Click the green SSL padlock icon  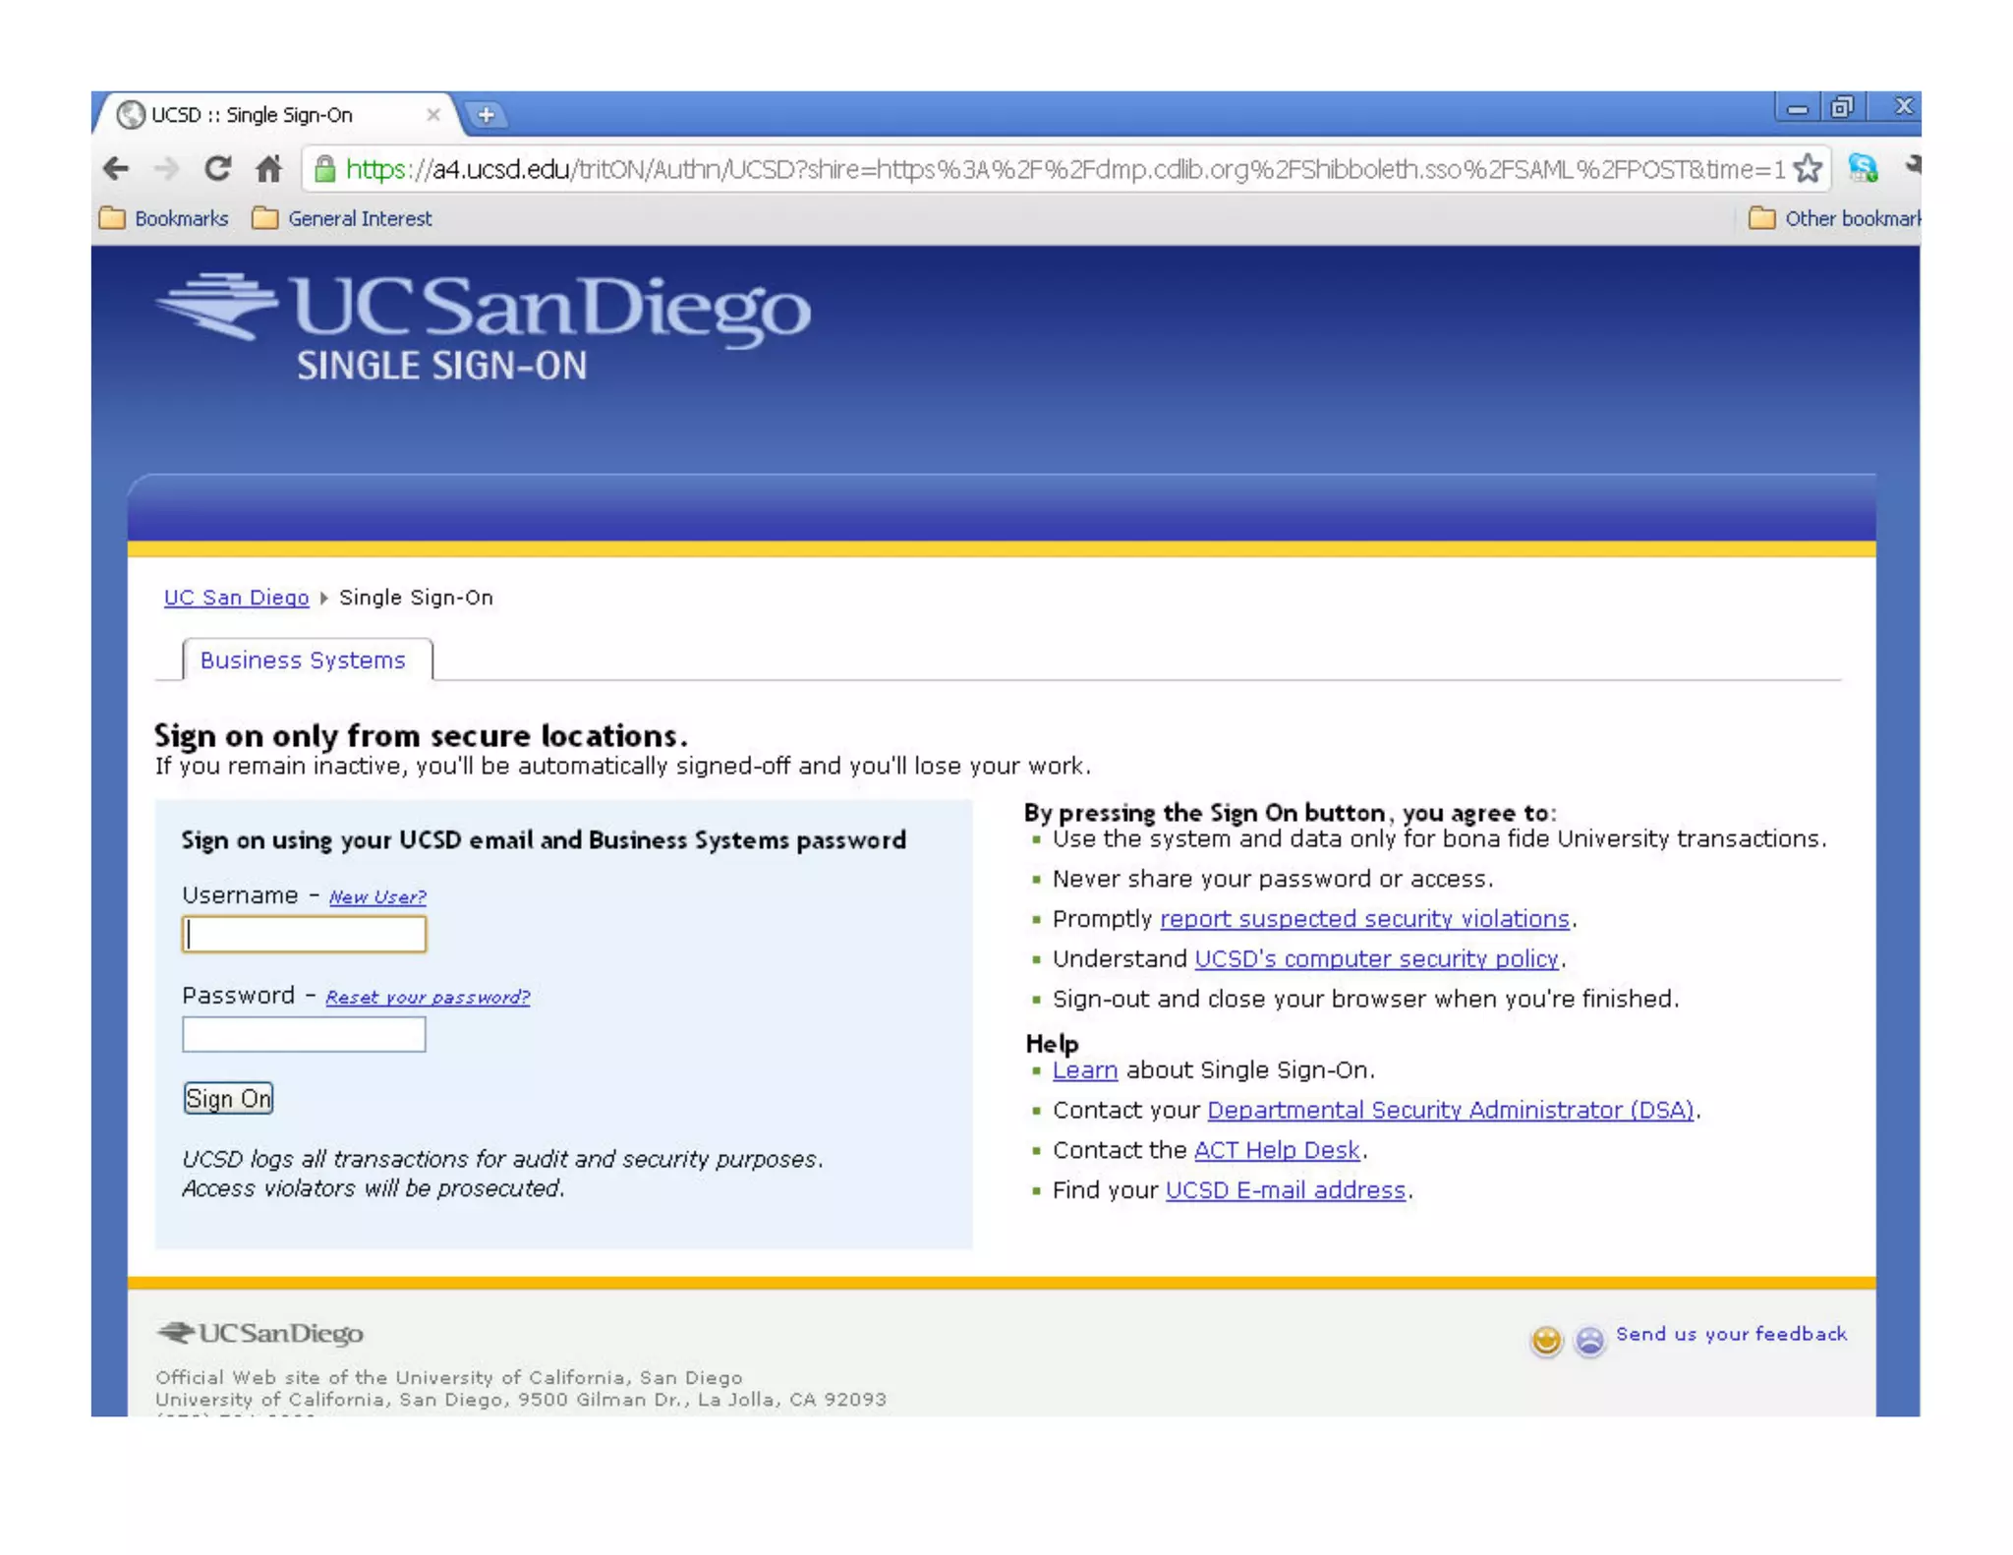(324, 169)
